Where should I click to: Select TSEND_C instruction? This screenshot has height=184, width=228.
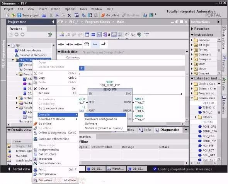click(206, 108)
